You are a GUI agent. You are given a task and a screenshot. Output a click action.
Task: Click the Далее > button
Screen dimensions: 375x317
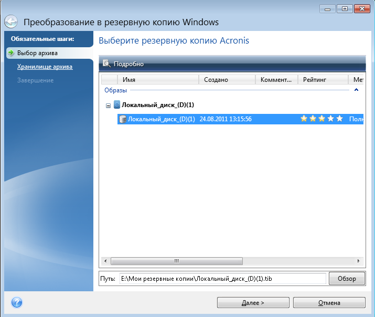(253, 303)
